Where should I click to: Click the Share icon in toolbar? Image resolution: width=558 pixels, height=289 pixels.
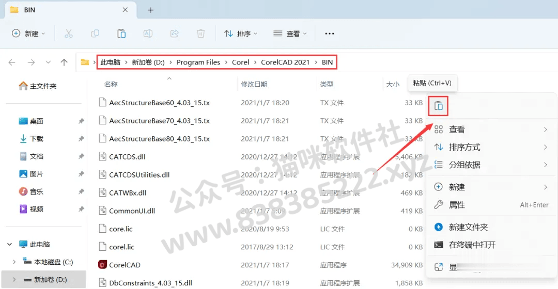pos(175,34)
